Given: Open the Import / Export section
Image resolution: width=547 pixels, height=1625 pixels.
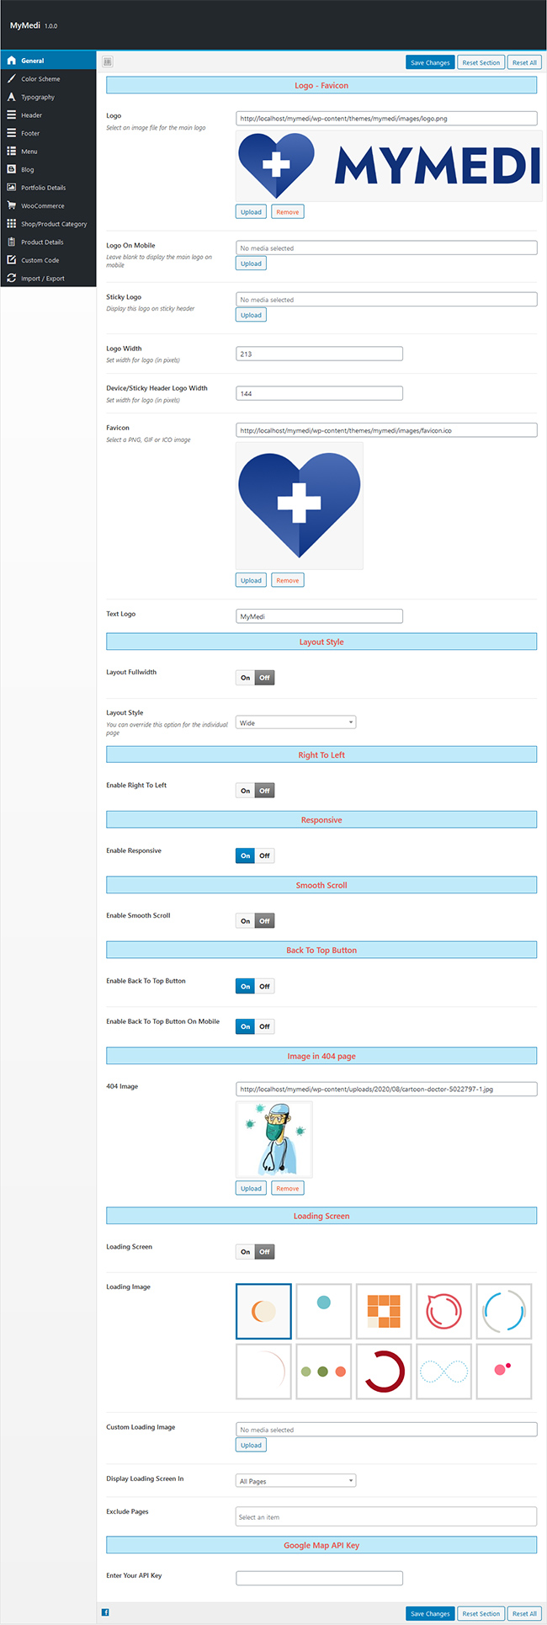Looking at the screenshot, I should (x=48, y=278).
